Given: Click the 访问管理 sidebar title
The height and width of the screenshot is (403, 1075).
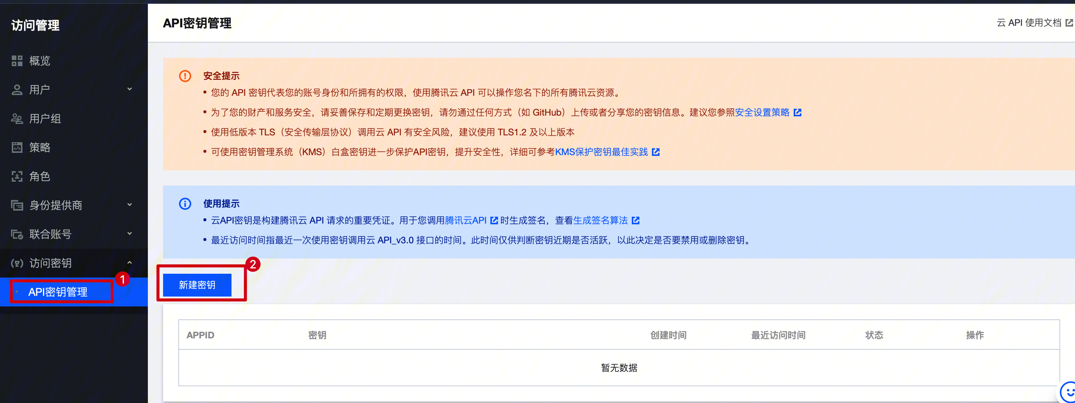Looking at the screenshot, I should pyautogui.click(x=35, y=25).
